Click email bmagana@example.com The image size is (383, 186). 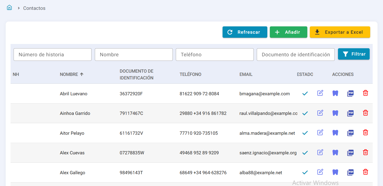click(265, 94)
